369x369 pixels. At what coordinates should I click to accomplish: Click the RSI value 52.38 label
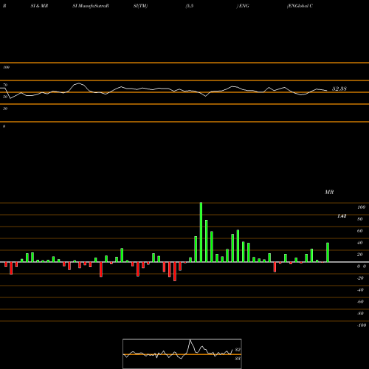coord(339,89)
